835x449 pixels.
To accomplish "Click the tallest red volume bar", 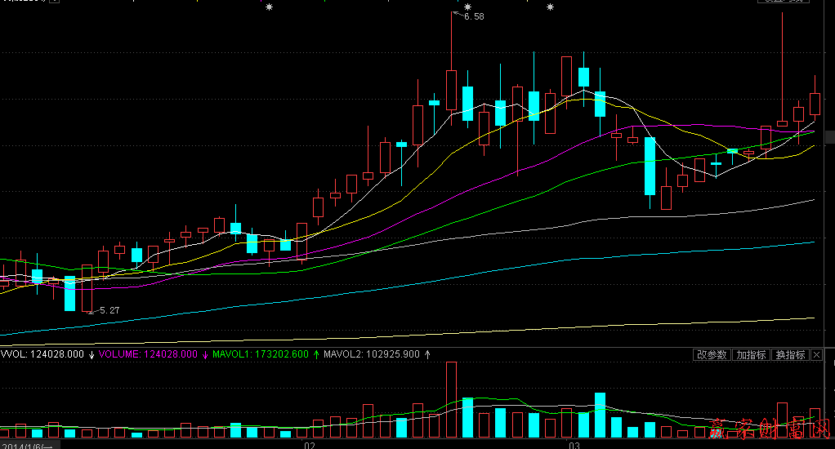I will click(451, 400).
